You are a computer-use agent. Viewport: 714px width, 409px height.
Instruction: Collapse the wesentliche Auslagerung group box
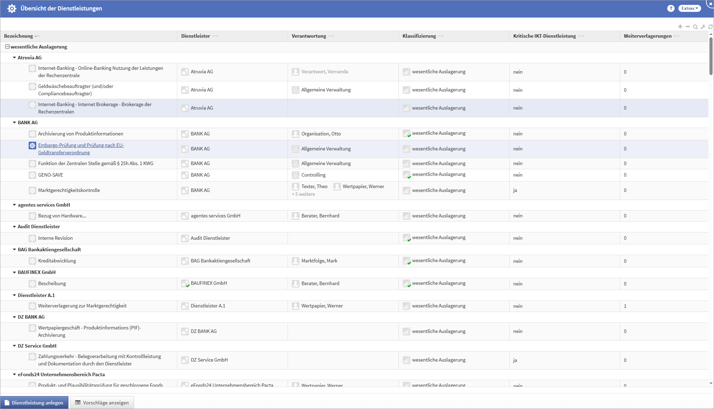pos(7,46)
